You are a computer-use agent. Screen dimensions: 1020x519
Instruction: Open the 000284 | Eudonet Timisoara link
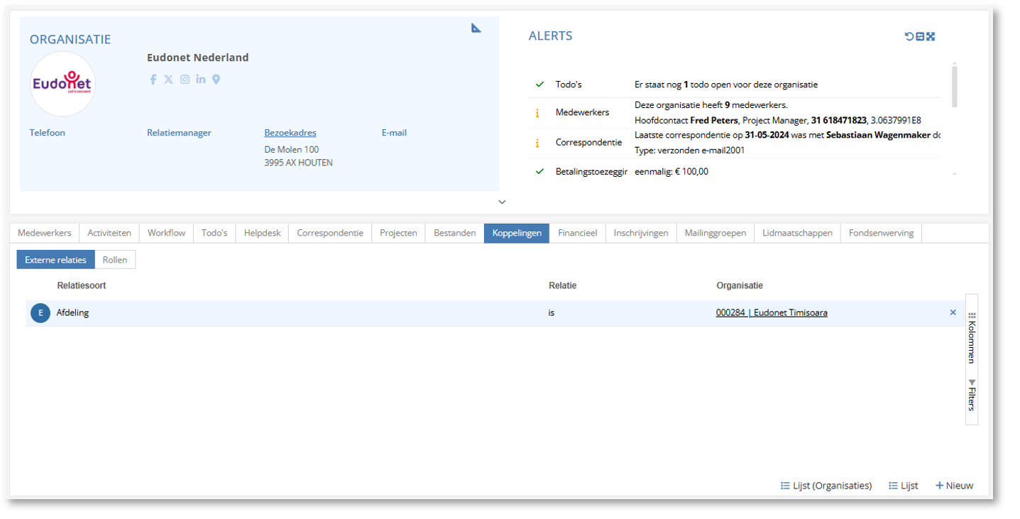click(772, 312)
